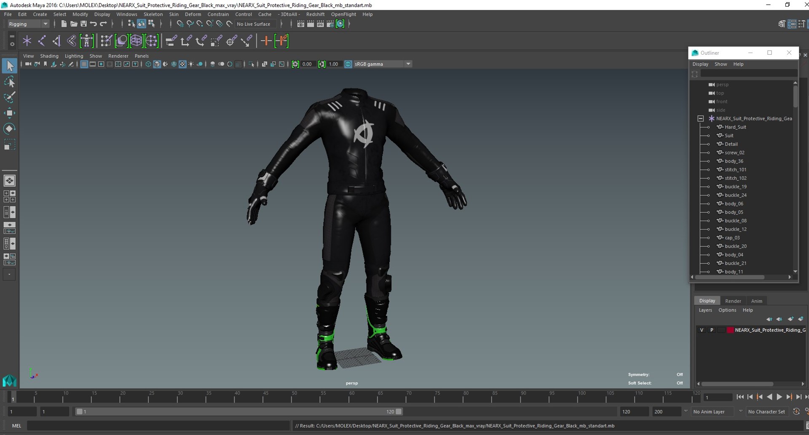Viewport: 809px width, 435px height.
Task: Click the Undo arrow icon
Action: point(94,24)
